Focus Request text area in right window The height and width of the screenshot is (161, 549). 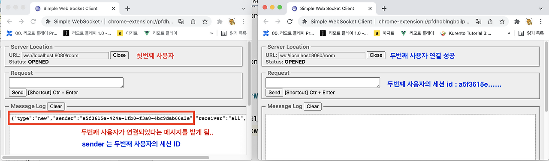point(323,82)
